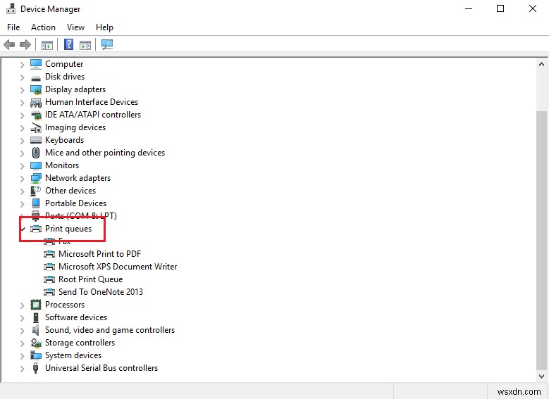Open the View menu
The width and height of the screenshot is (549, 399).
(75, 27)
